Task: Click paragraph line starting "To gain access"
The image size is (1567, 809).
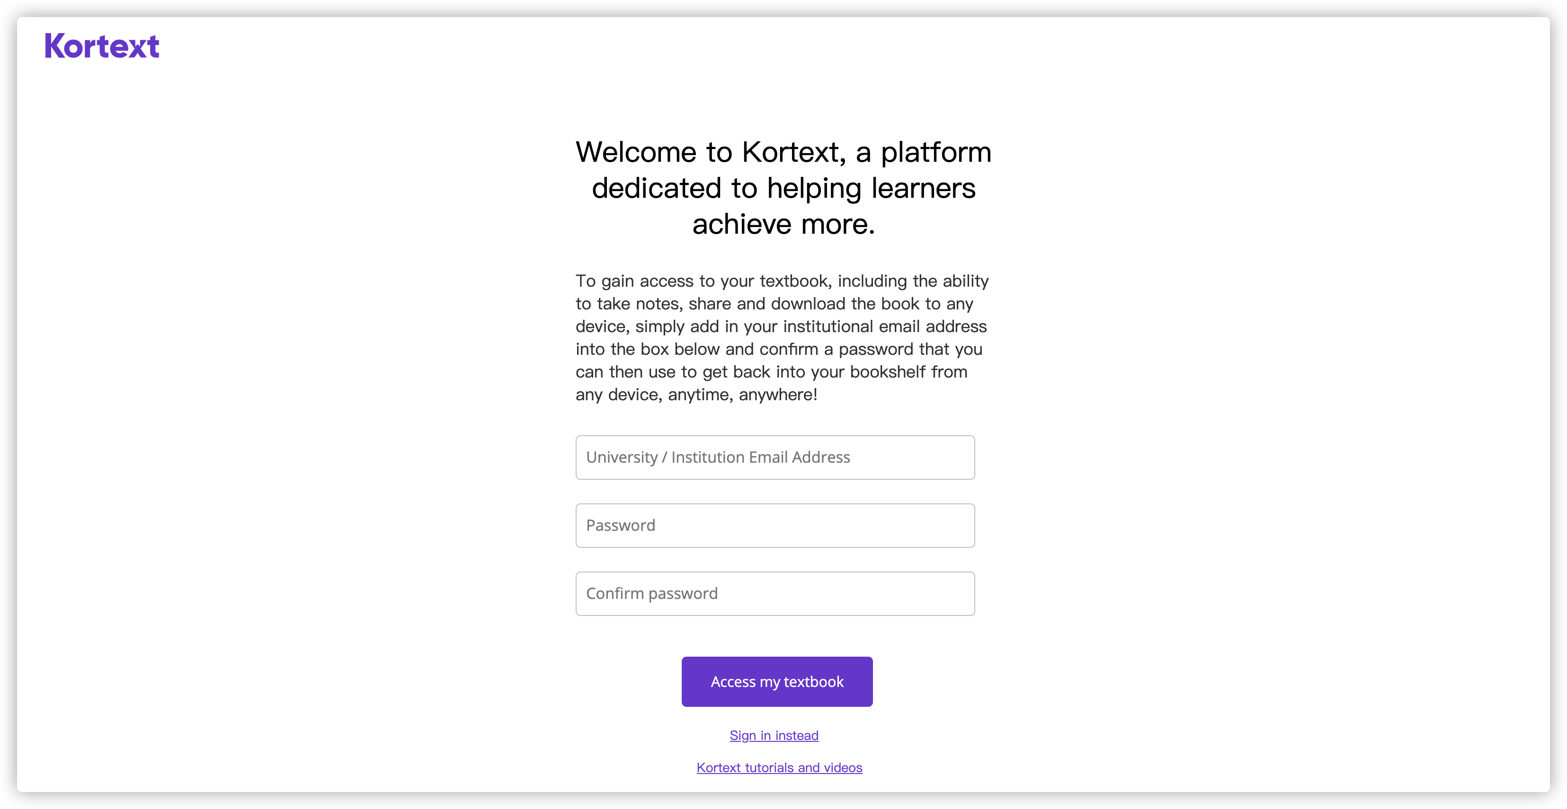Action: [782, 281]
